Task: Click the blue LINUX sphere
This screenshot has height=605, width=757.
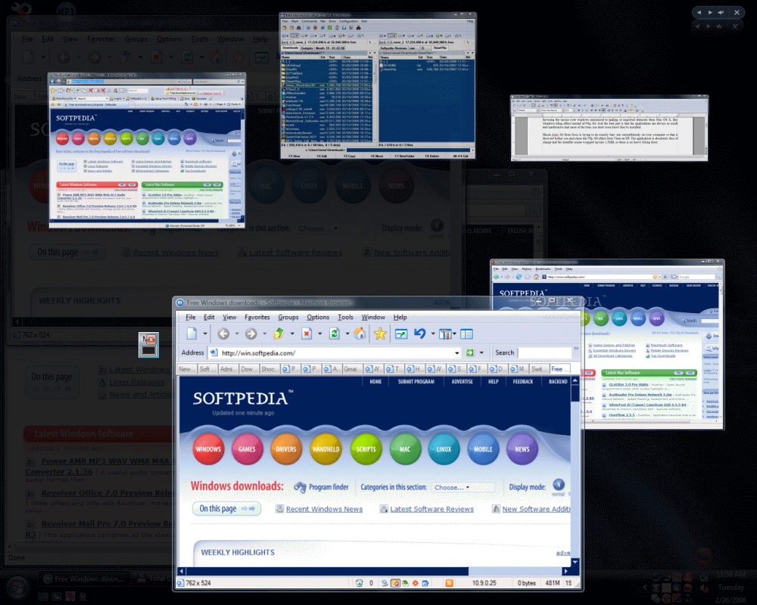Action: click(444, 448)
